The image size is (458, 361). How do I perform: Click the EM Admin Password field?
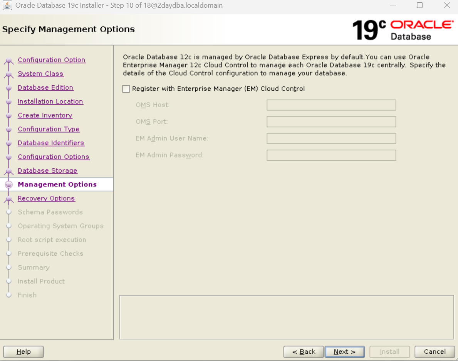[x=331, y=155]
